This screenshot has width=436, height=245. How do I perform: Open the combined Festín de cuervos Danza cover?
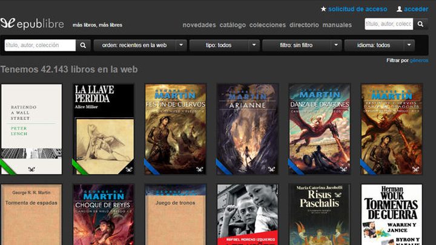point(392,129)
